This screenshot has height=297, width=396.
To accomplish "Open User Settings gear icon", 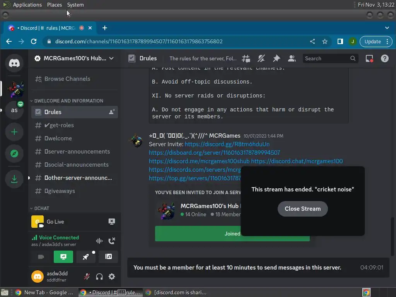I will click(x=112, y=277).
